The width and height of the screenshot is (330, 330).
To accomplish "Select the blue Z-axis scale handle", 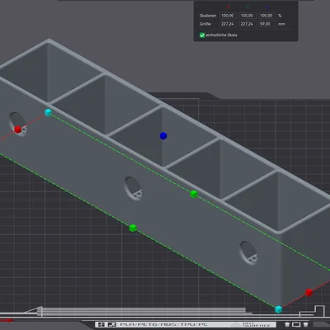I will (163, 136).
